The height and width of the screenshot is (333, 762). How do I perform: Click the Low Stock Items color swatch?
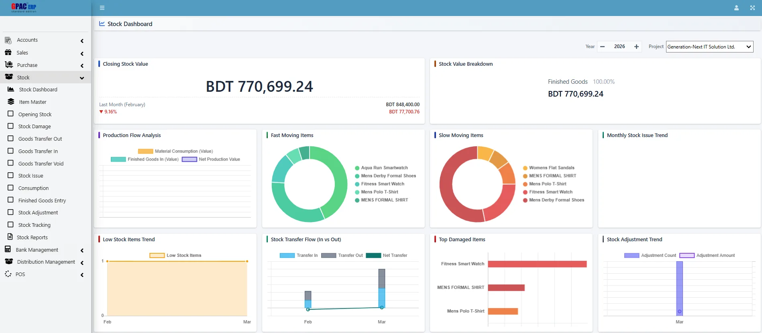(157, 256)
